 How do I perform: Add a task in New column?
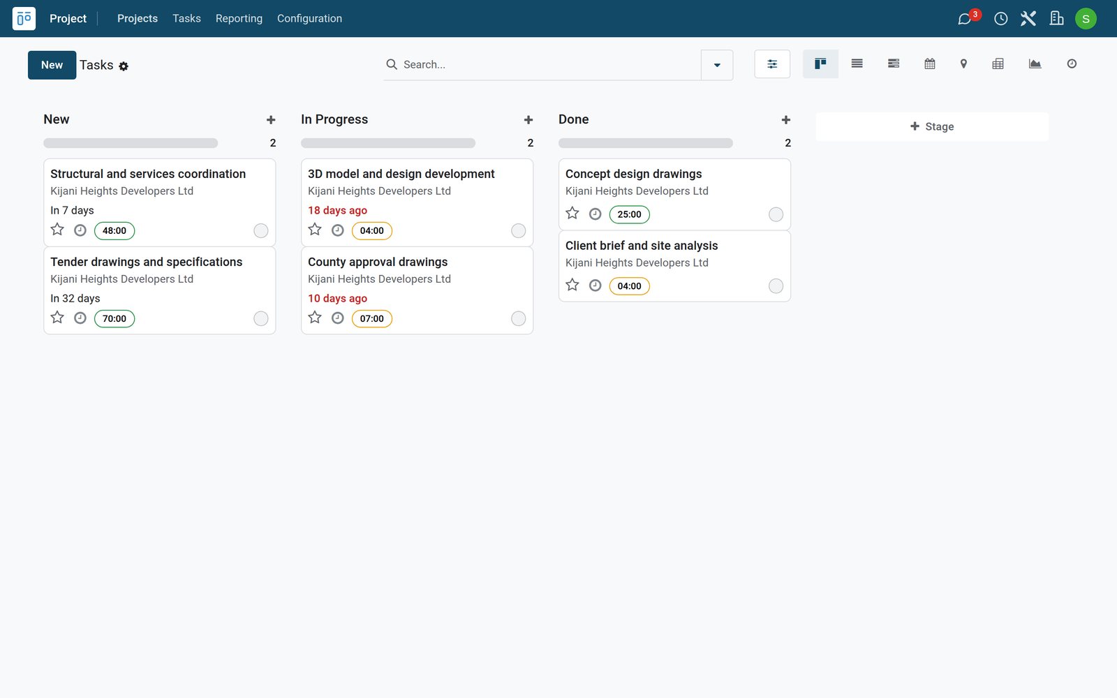[271, 120]
